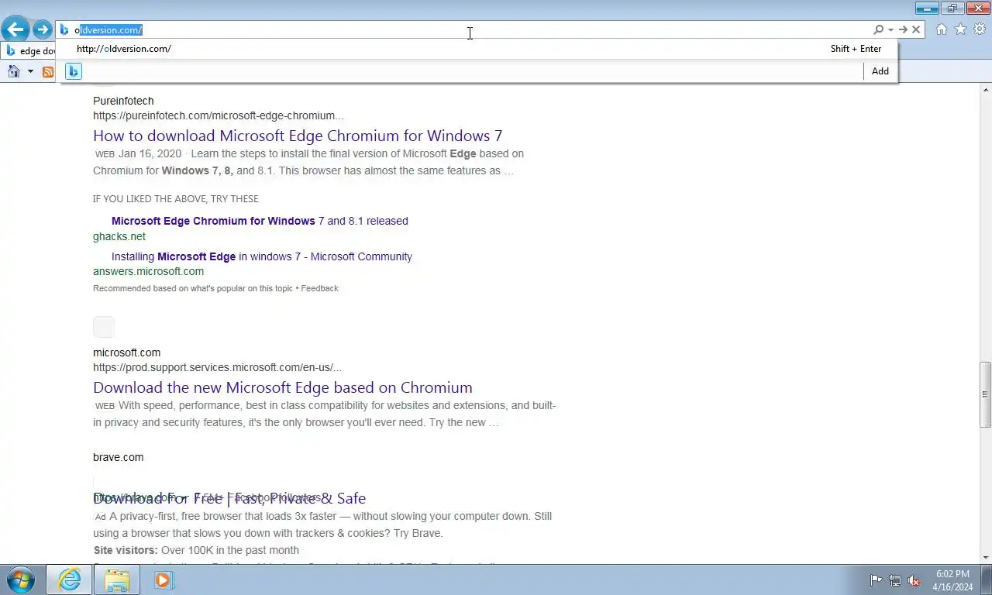This screenshot has width=992, height=595.
Task: Click into the address bar text field
Action: (x=465, y=29)
